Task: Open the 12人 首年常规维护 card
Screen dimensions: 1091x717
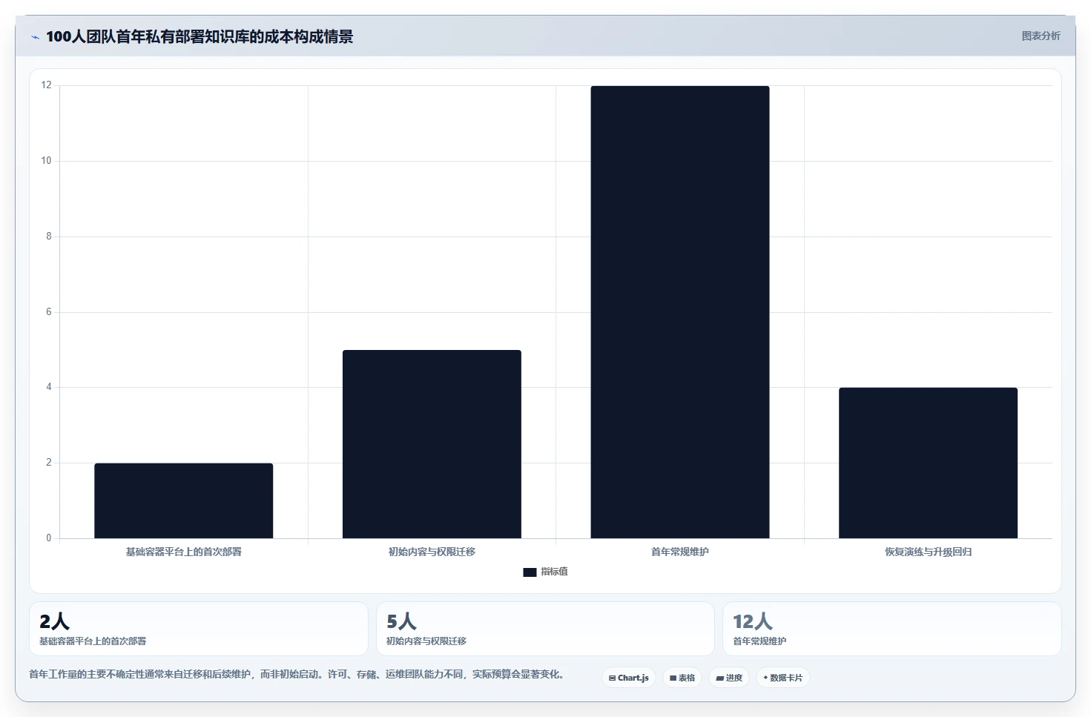Action: pos(892,629)
